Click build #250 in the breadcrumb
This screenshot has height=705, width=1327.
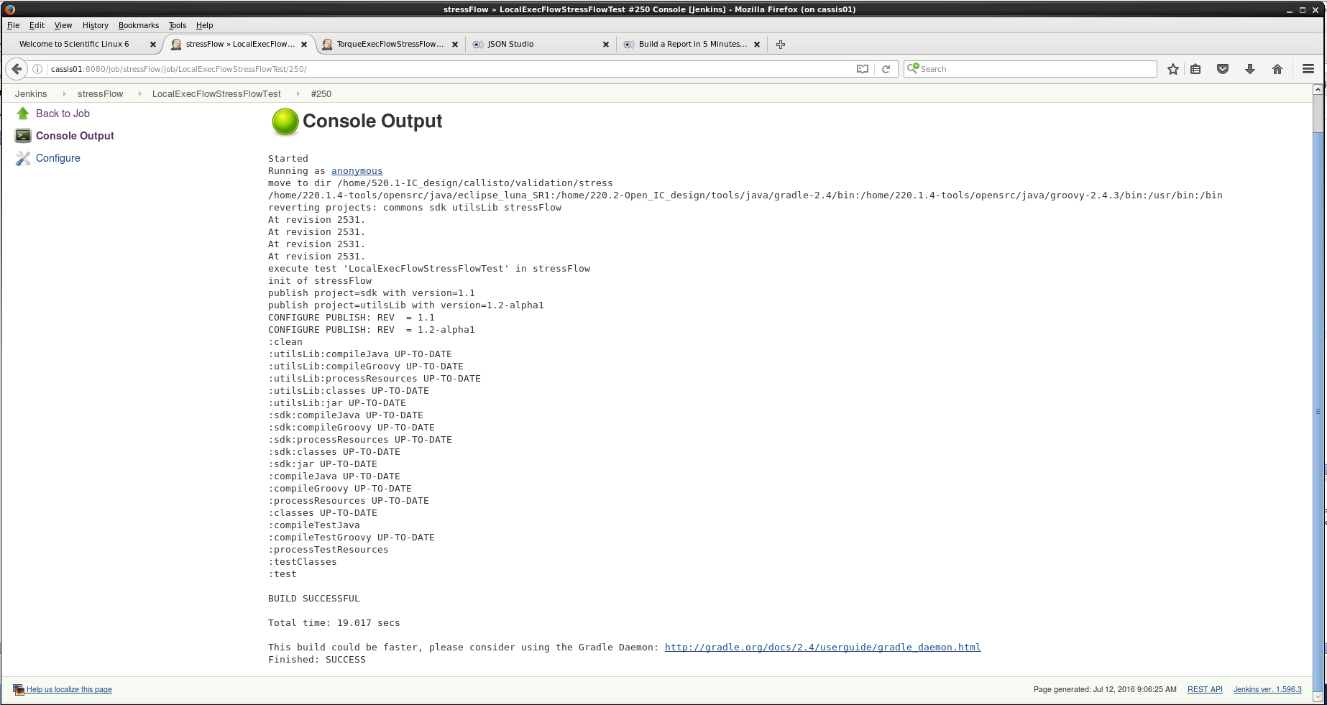pyautogui.click(x=321, y=94)
